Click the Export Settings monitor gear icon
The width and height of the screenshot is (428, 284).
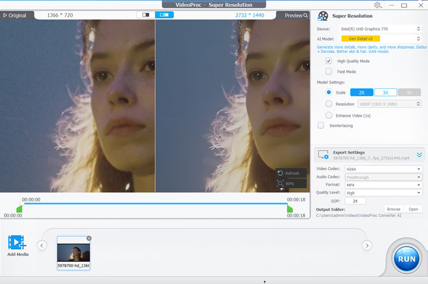pyautogui.click(x=323, y=155)
